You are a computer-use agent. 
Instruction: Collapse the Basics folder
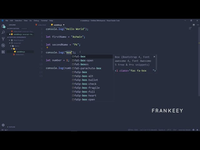(11, 46)
